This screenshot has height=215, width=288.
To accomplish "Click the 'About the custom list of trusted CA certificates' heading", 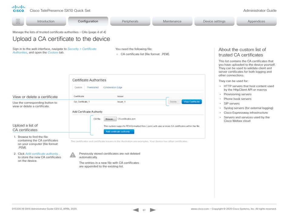I will coord(242,52).
